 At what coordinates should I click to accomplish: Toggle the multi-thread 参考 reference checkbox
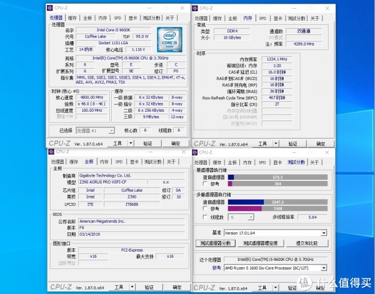pyautogui.click(x=205, y=208)
